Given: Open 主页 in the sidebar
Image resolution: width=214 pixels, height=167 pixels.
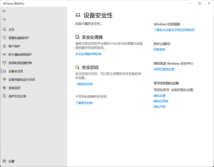Looking at the screenshot, I should click(12, 30).
